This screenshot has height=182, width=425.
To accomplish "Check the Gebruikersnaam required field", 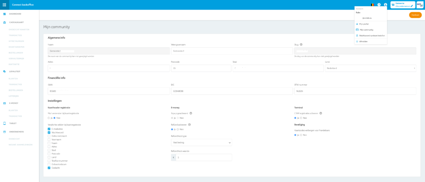I will 49,136.
